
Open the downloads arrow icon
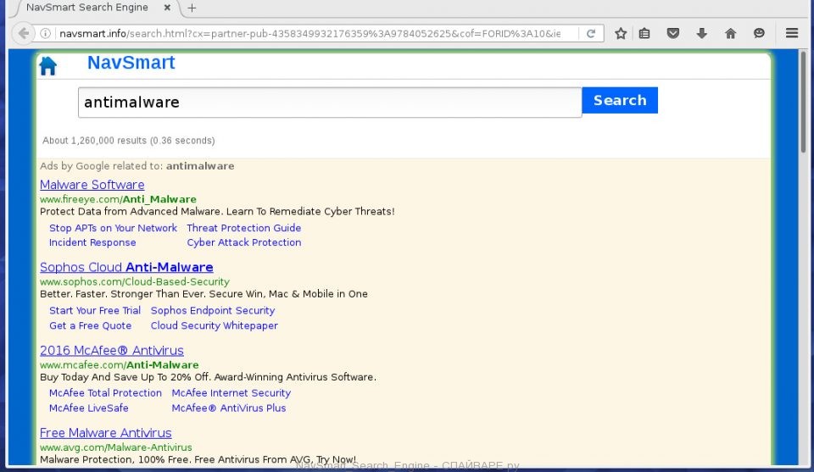[x=701, y=34]
